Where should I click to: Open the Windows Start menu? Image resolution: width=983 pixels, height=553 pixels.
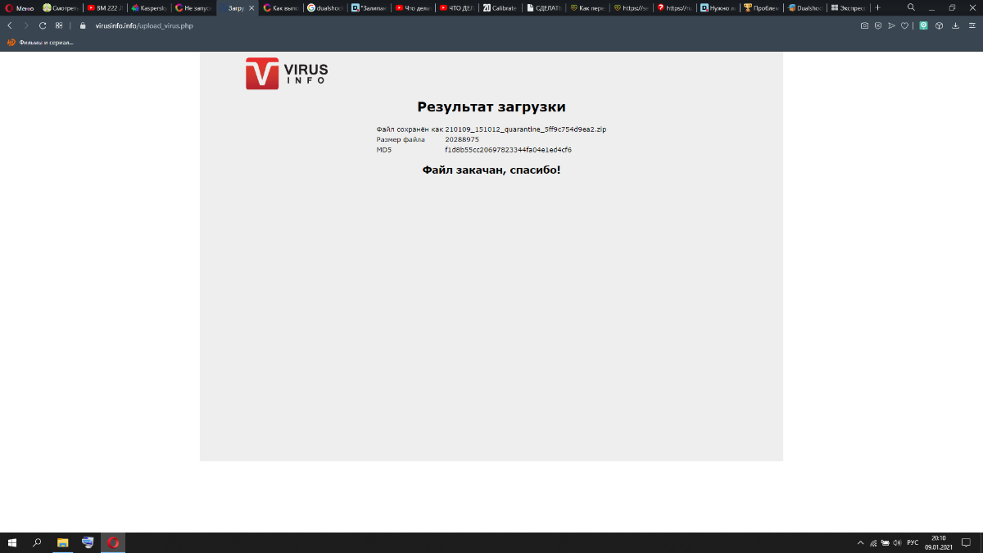[12, 542]
